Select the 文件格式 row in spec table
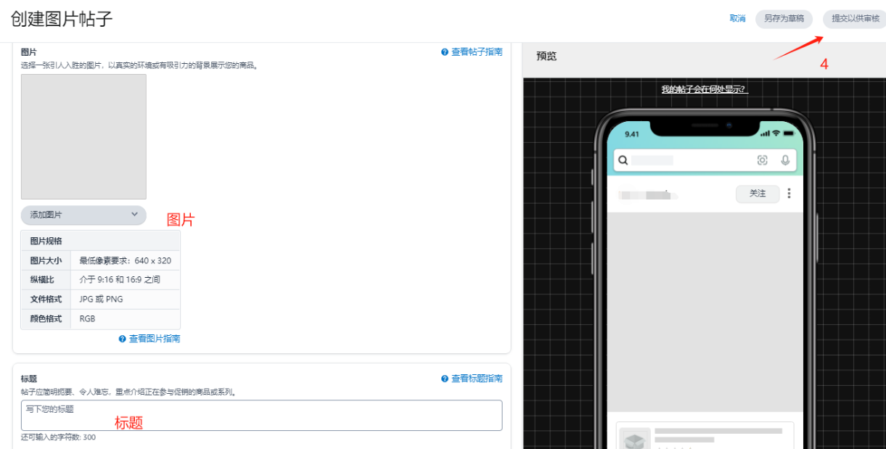Viewport: 886px width, 449px height. tap(100, 300)
